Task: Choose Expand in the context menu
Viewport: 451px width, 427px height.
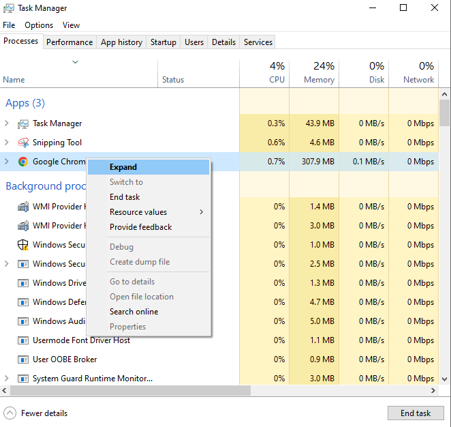Action: [149, 167]
